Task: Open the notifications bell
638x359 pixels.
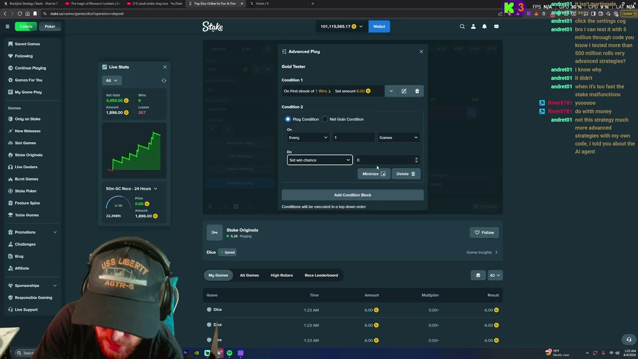Action: [484, 26]
